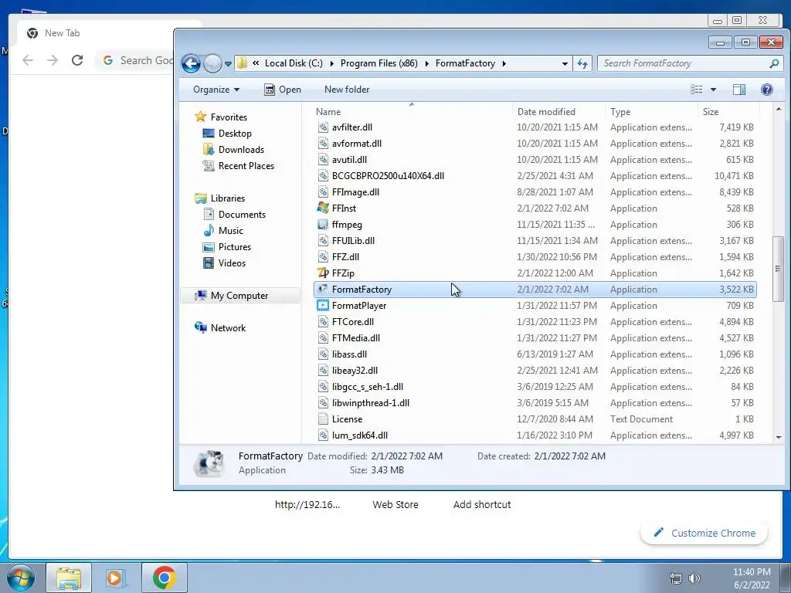Select the libwinpthread-1.dll file

(x=370, y=403)
